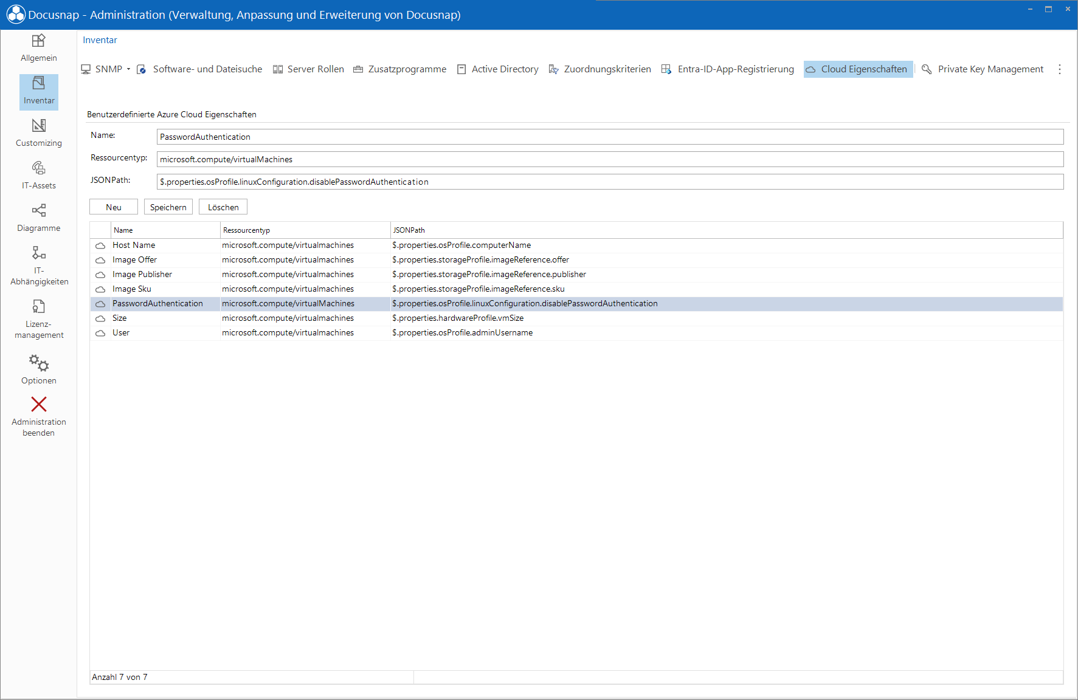Open Private Key Management

pos(983,69)
